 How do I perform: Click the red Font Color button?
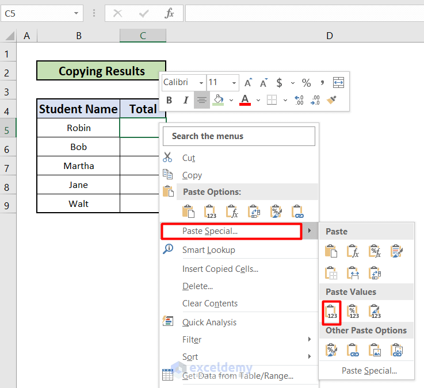tap(245, 100)
